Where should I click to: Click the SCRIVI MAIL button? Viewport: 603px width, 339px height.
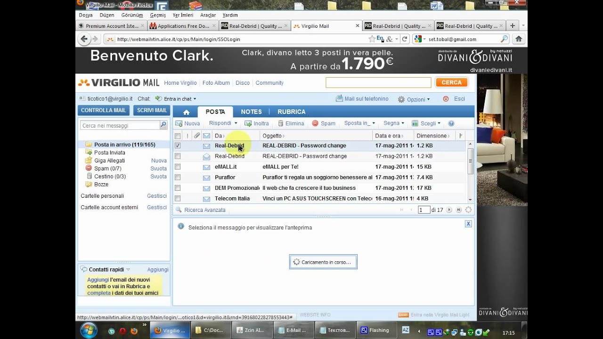pyautogui.click(x=152, y=110)
